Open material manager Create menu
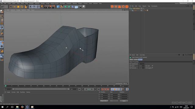Screen dimensions: 195x109 coord(8,92)
